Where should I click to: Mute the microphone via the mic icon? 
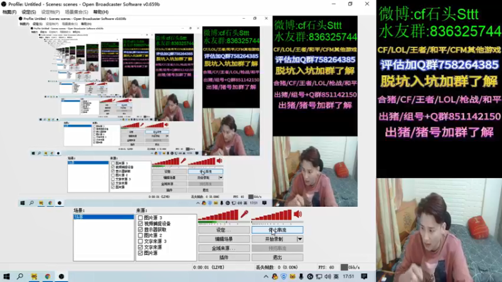tap(245, 214)
